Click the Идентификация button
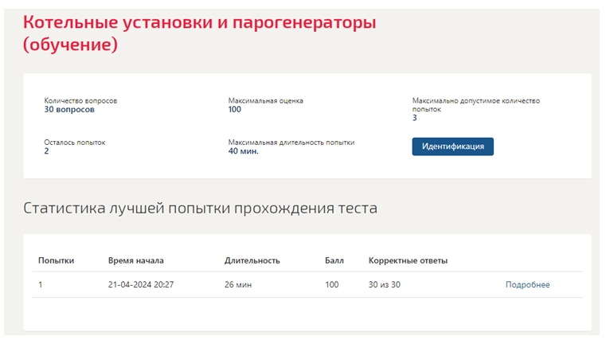Screen dimensions: 606x344 (x=452, y=147)
